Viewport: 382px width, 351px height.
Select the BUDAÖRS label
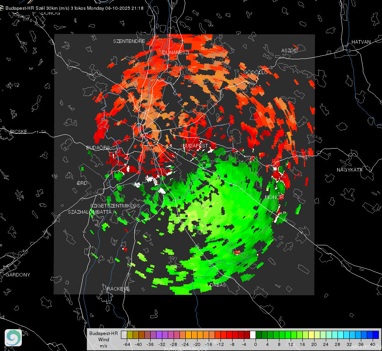(98, 148)
